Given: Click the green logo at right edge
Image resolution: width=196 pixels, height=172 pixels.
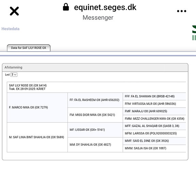Looking at the screenshot, I should 194,33.
